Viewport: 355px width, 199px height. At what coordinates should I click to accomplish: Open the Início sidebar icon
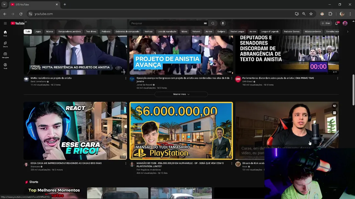pyautogui.click(x=5, y=33)
